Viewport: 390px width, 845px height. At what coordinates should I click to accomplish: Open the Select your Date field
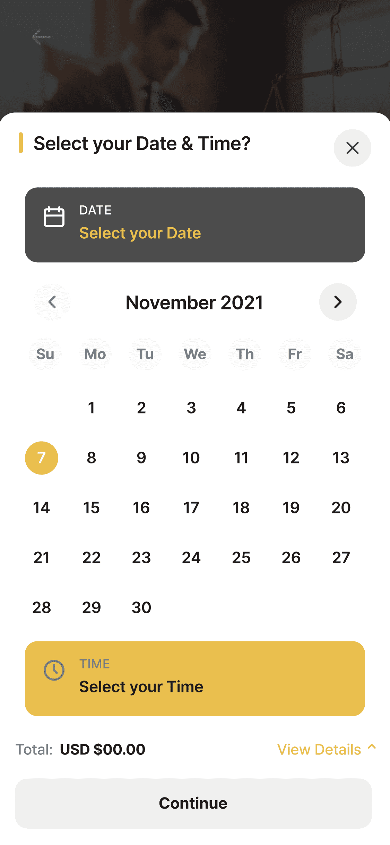pos(195,225)
